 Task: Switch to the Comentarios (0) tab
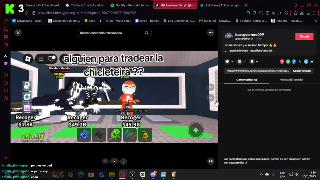click(x=246, y=80)
